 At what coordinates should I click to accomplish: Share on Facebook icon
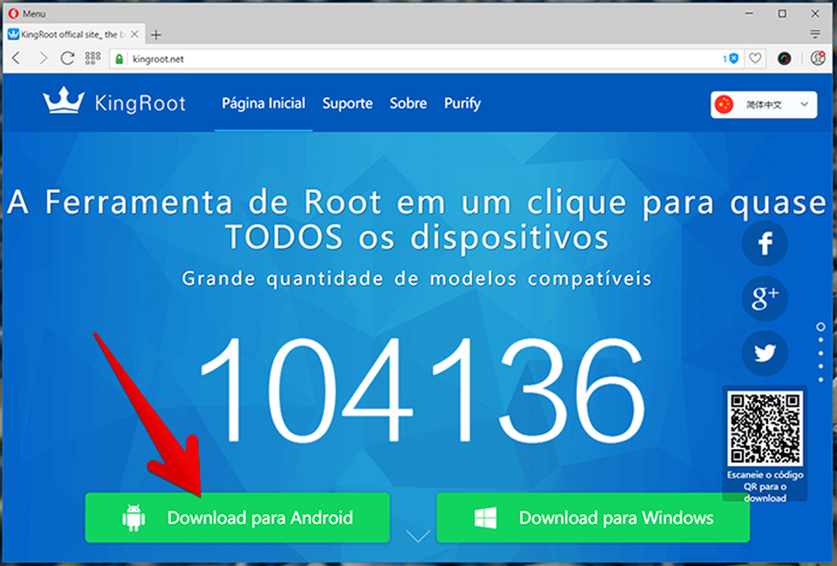tap(765, 243)
